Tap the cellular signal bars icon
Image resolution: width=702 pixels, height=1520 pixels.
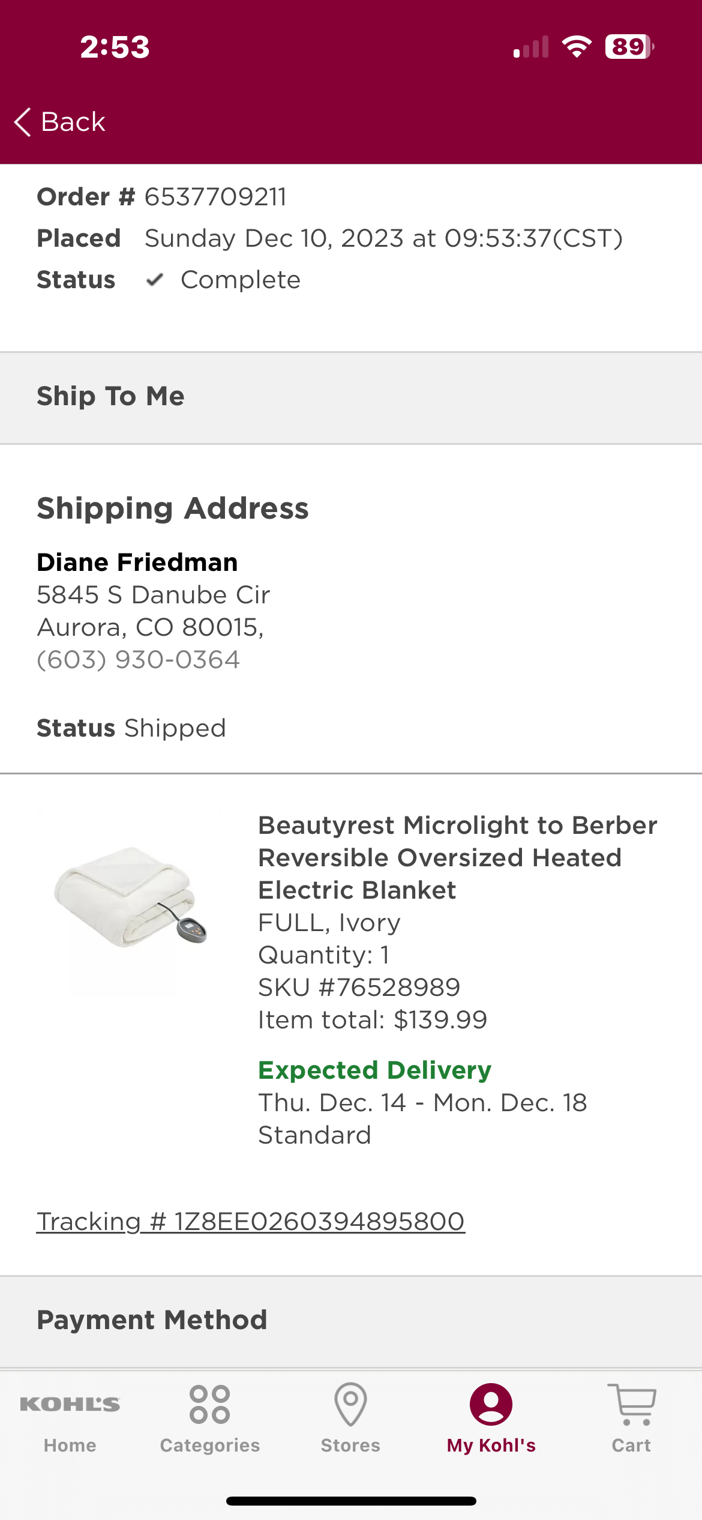[x=531, y=47]
